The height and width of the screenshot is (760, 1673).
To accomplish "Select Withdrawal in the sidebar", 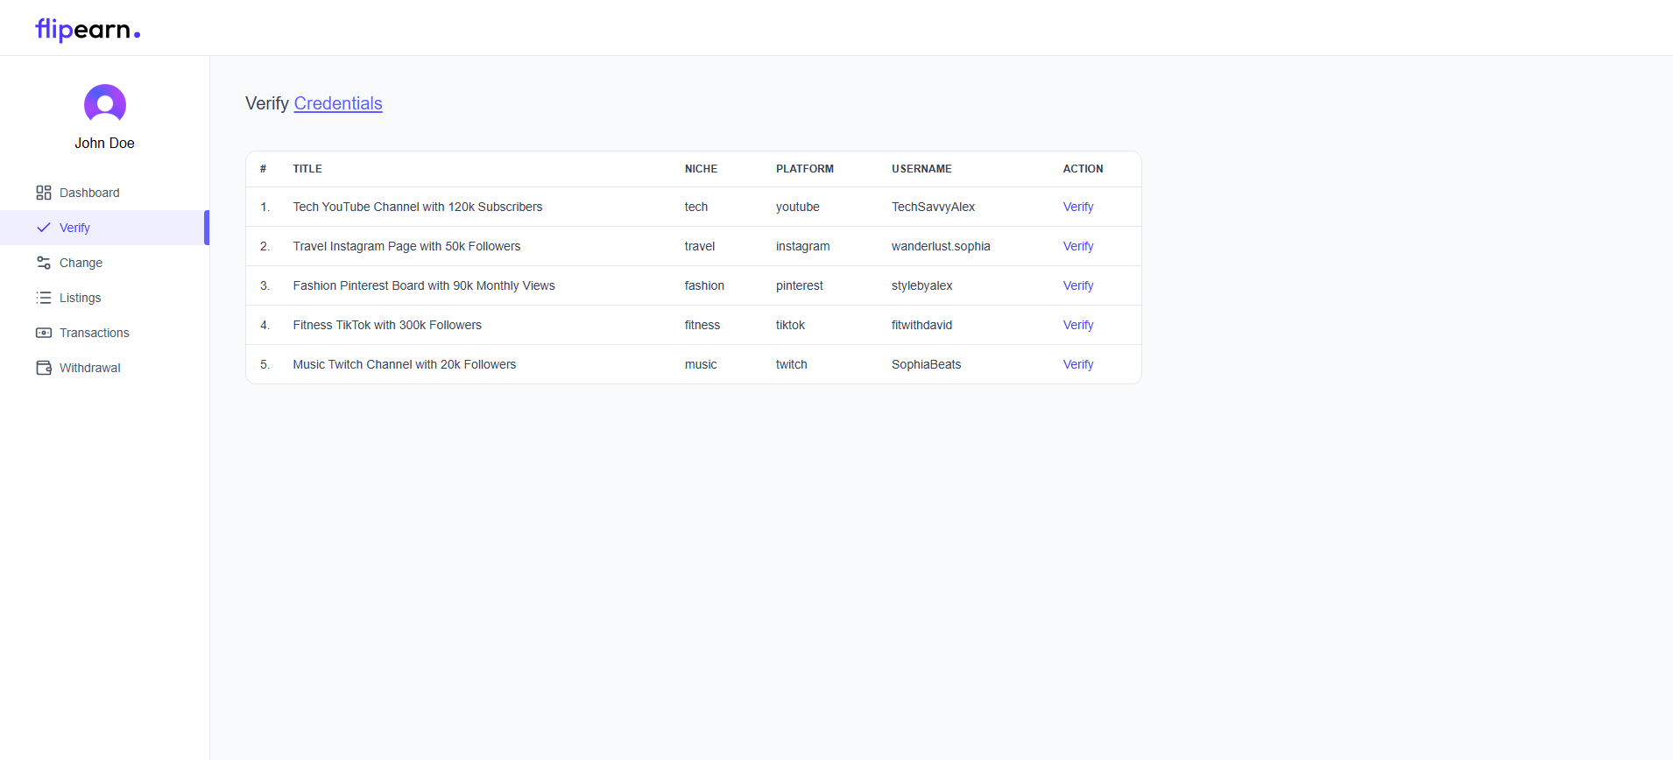I will [x=90, y=368].
